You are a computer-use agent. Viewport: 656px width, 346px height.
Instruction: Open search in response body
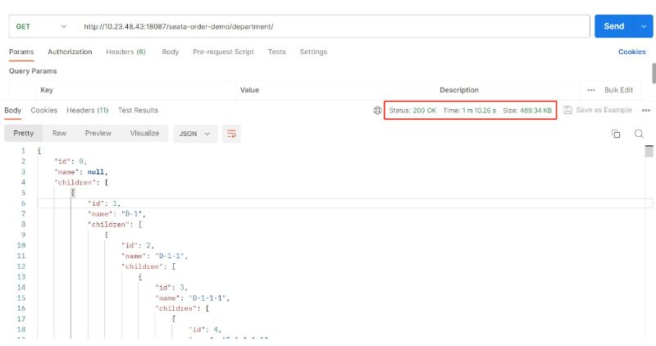[639, 134]
